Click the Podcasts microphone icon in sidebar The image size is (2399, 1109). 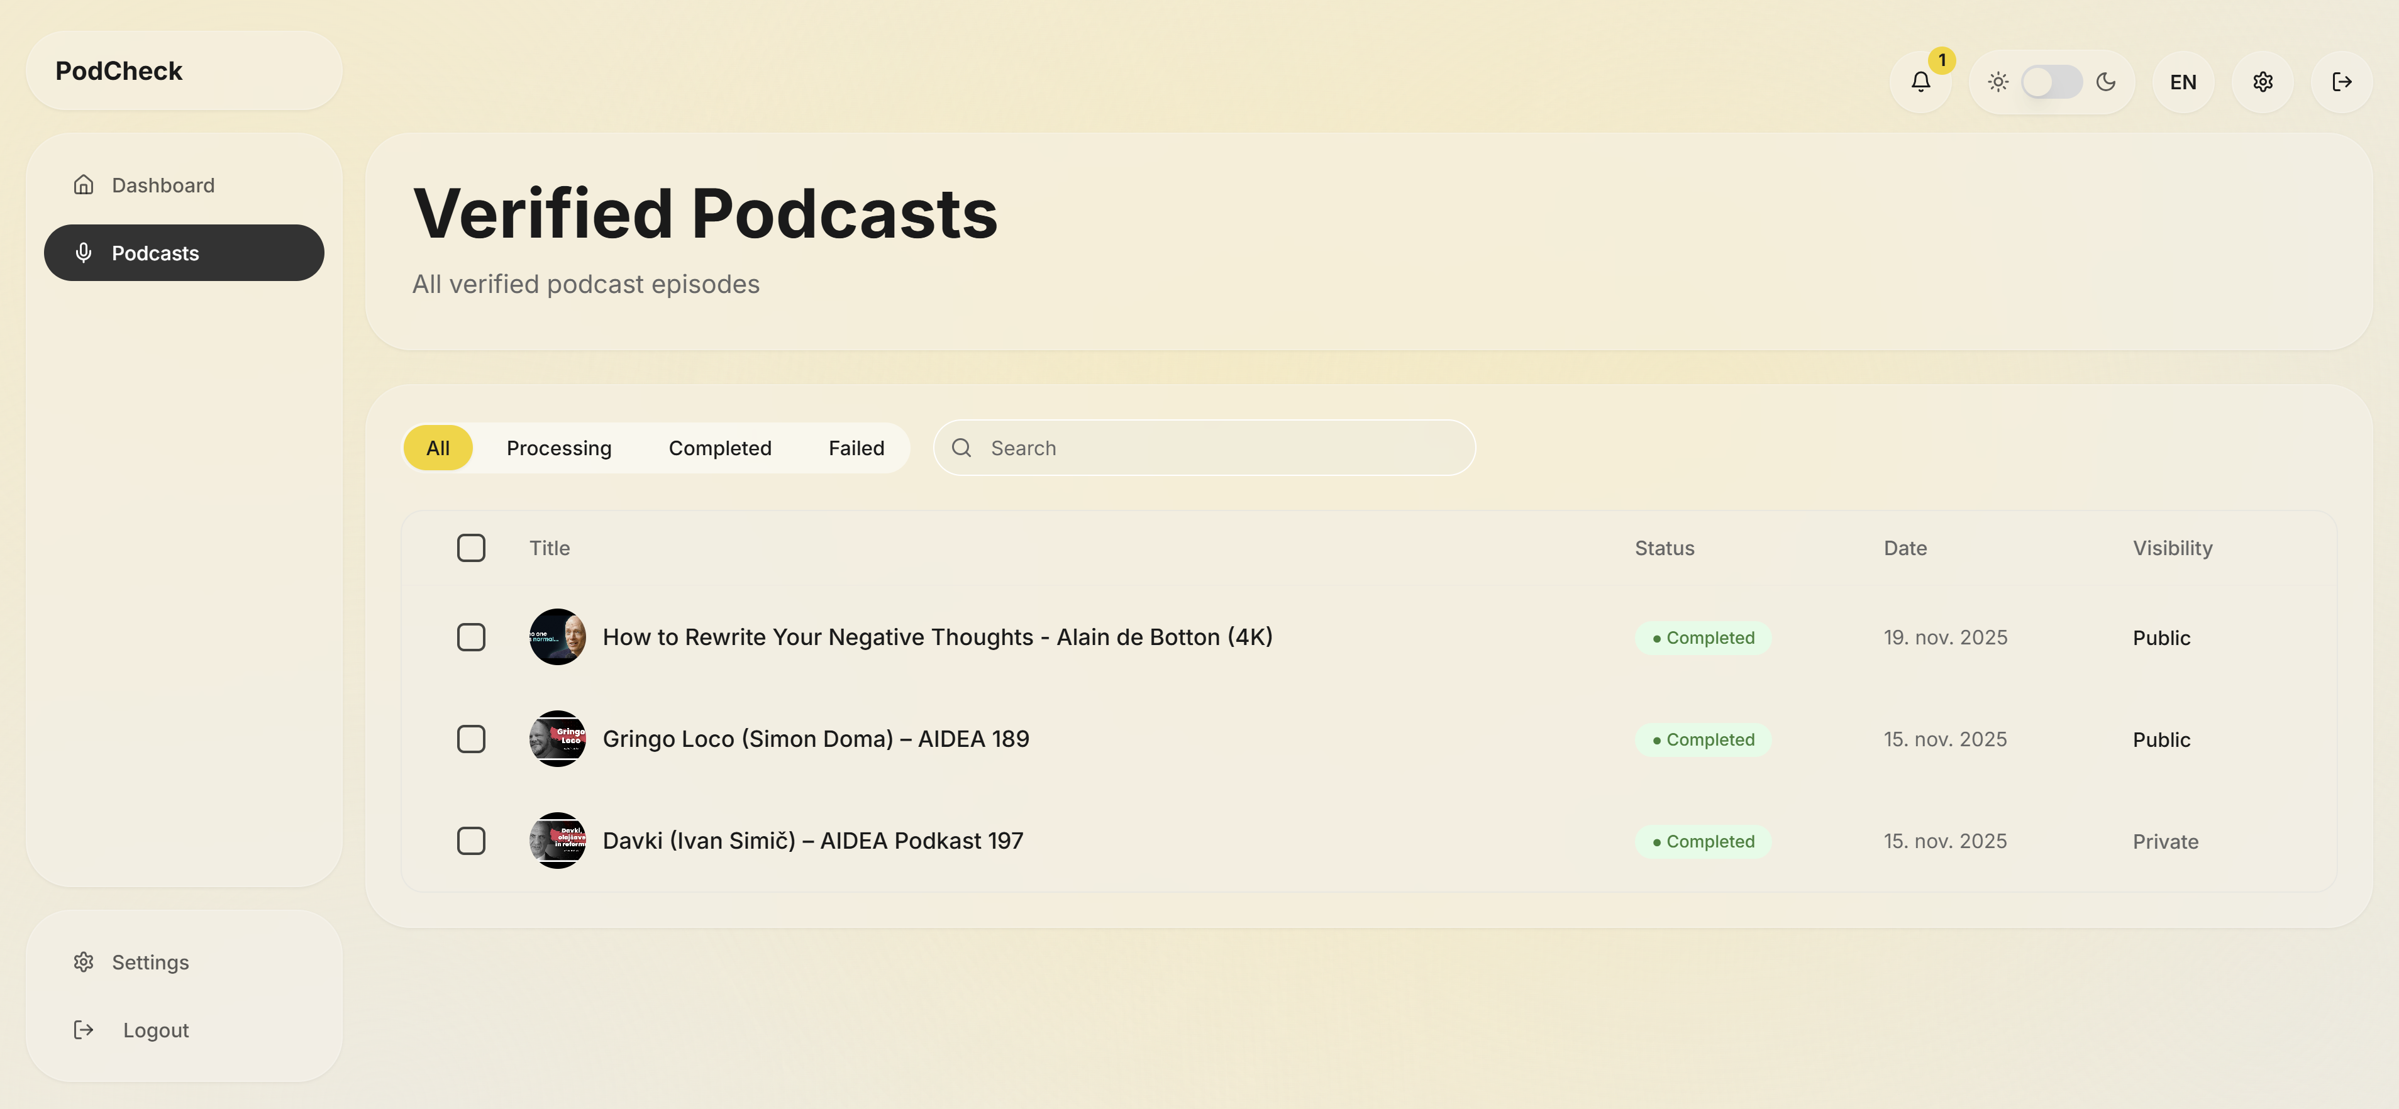pos(84,252)
